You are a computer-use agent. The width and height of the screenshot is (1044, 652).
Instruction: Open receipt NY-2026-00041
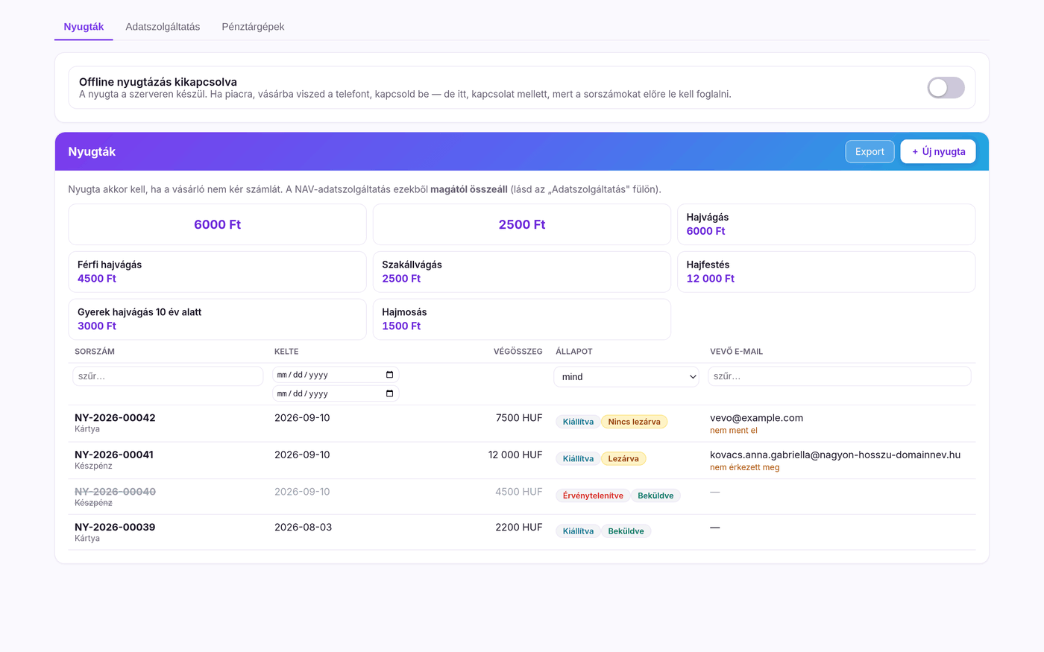click(x=114, y=455)
